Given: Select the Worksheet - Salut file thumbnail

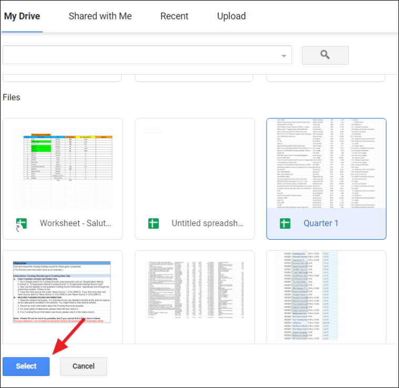Looking at the screenshot, I should click(63, 168).
